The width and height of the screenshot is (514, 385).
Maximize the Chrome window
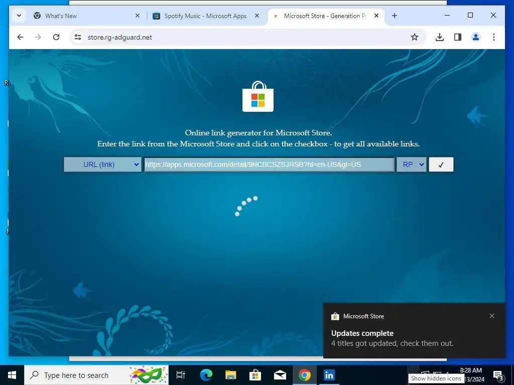point(470,16)
